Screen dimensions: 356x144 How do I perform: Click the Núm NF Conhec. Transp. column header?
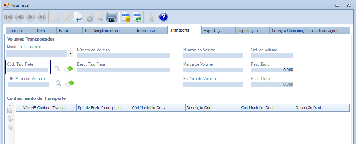49,108
